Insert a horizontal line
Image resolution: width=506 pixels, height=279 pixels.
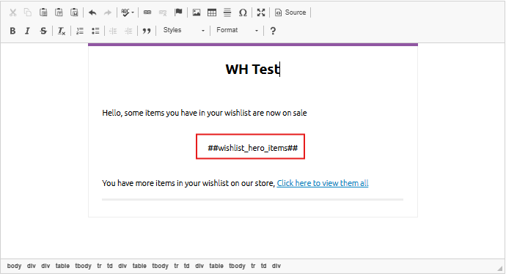coord(227,12)
